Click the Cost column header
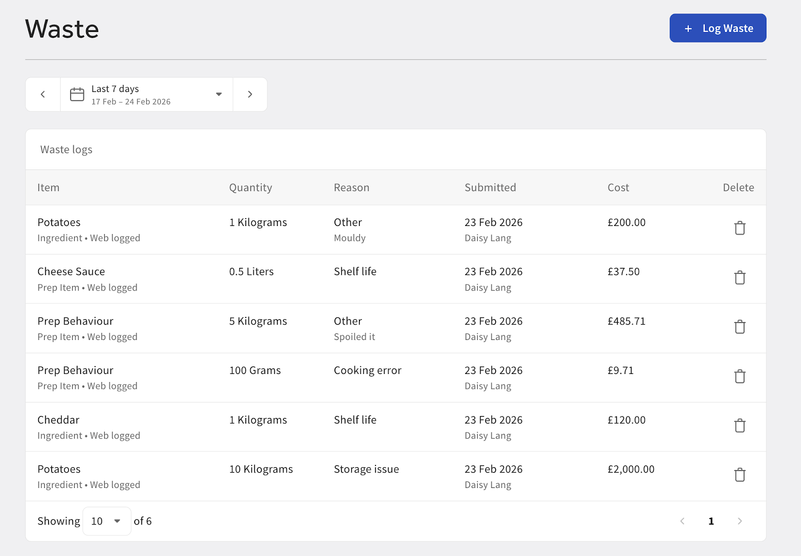This screenshot has height=556, width=801. tap(618, 187)
